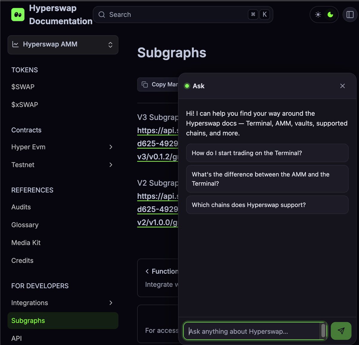
Task: Open the $xSWAP token page
Action: tap(25, 105)
